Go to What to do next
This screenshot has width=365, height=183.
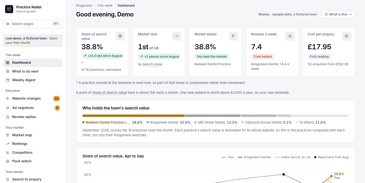[33, 71]
